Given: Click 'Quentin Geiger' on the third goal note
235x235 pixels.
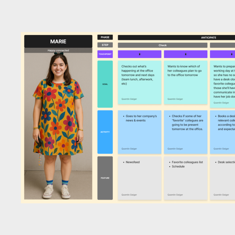Looking at the screenshot, I should coord(221,103).
